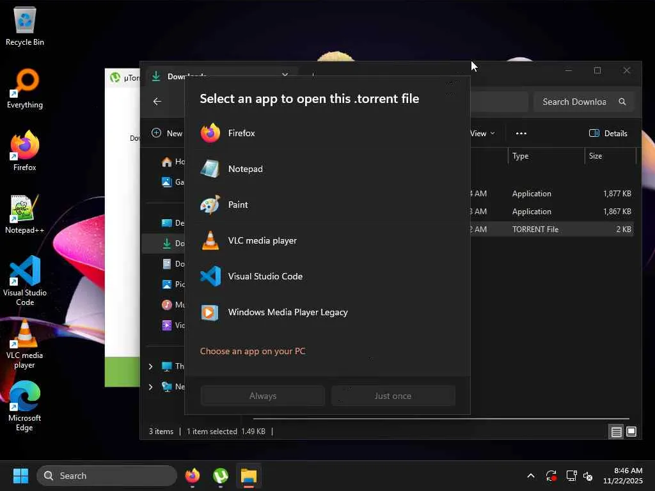The image size is (655, 491).
Task: Show hidden system tray icons
Action: [x=530, y=476]
